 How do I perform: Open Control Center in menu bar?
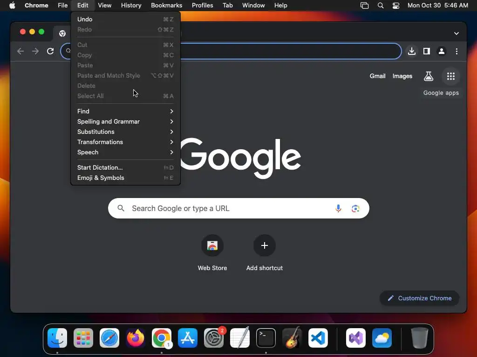tap(396, 6)
